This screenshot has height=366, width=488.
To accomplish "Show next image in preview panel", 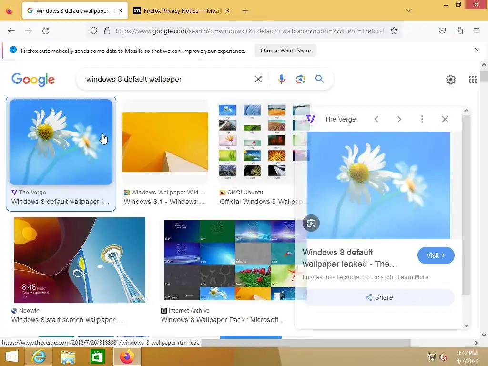I will click(x=399, y=119).
